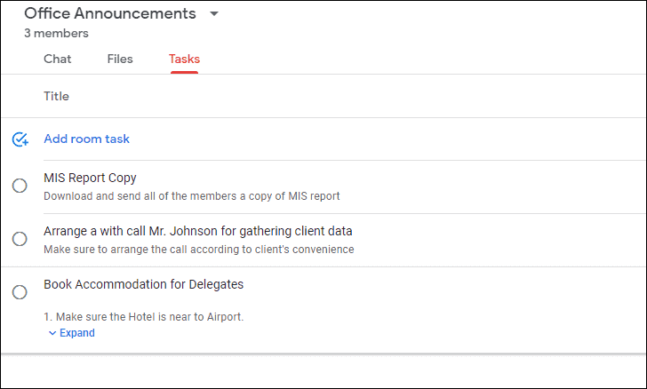647x389 pixels.
Task: Switch to the Files tab
Action: coord(120,59)
